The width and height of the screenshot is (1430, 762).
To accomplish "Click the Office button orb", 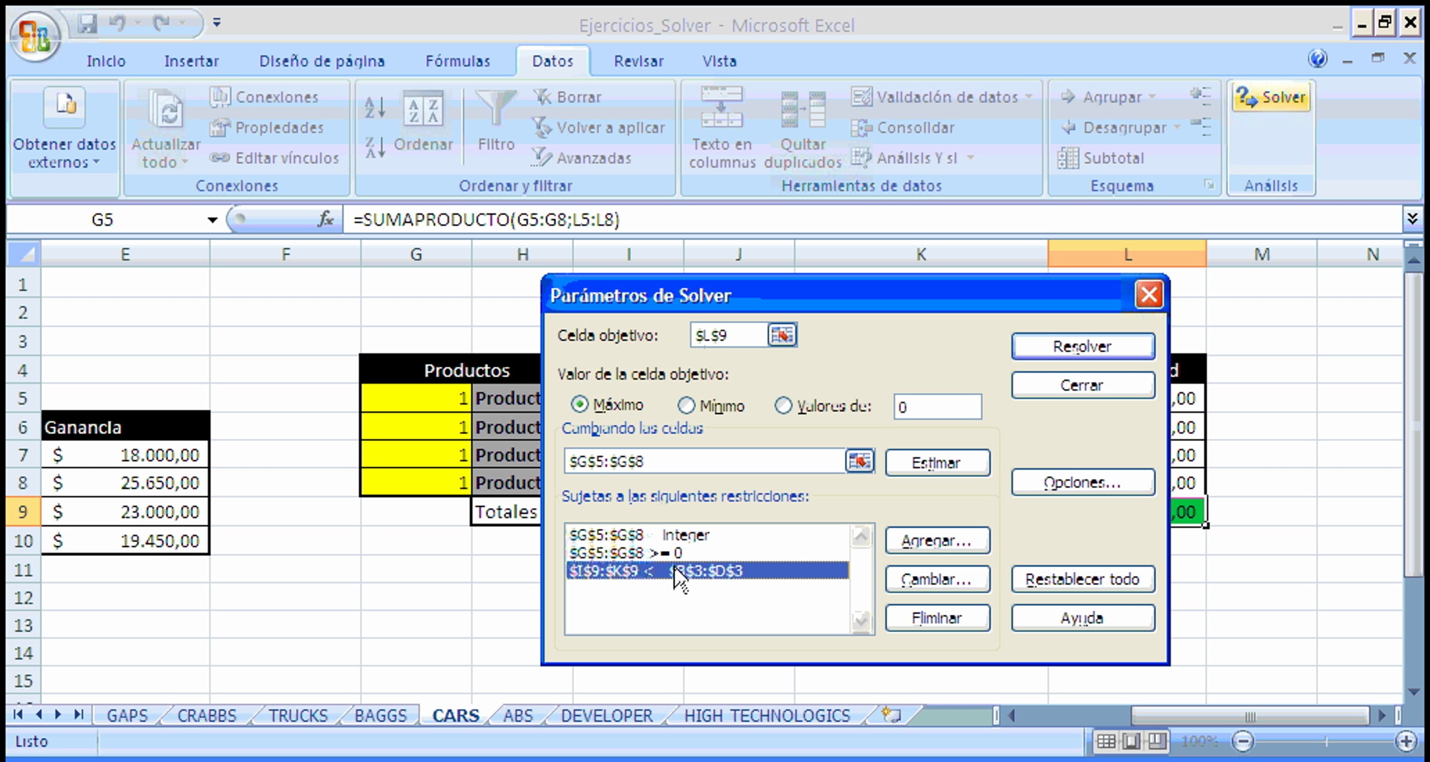I will pos(34,36).
